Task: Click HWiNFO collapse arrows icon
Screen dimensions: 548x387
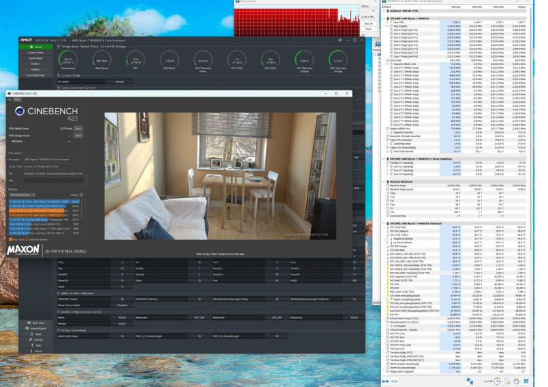Action: click(395, 381)
